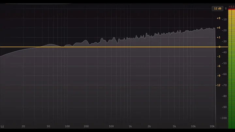
Task: Click the yellow -3 gain scale label
Action: click(219, 57)
